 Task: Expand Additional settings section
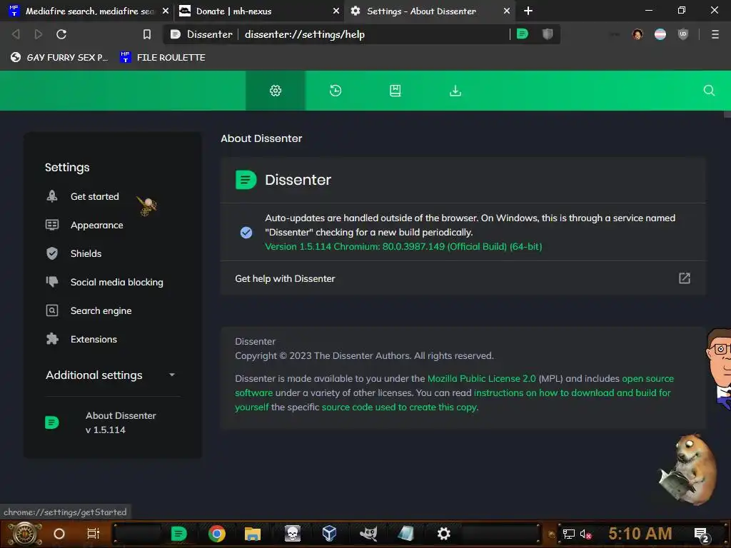coord(112,375)
